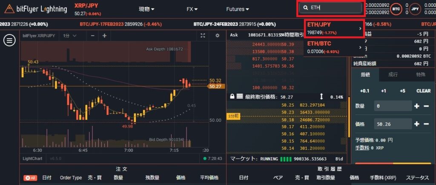Add +5 to quantity
This screenshot has height=185, width=436.
point(402,91)
